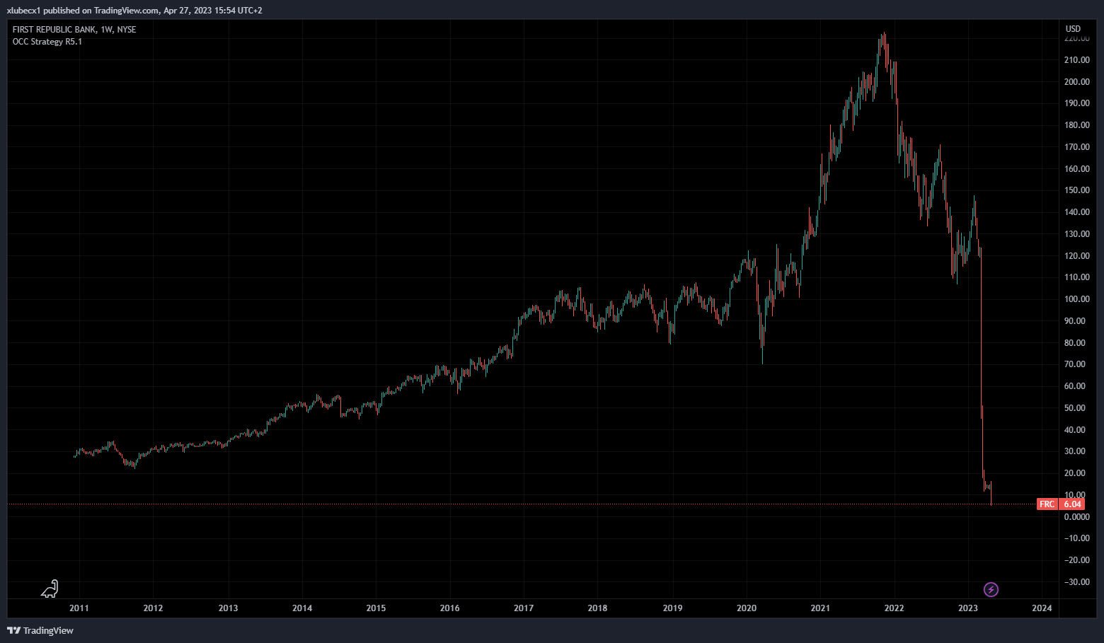This screenshot has height=643, width=1104.
Task: Pick 60.00 on the price scale
Action: (1074, 386)
